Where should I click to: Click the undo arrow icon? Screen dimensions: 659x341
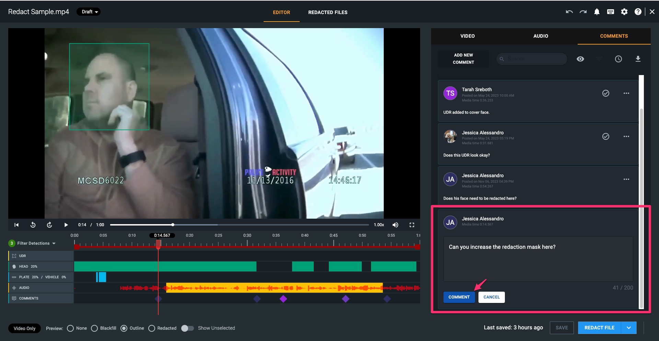569,12
